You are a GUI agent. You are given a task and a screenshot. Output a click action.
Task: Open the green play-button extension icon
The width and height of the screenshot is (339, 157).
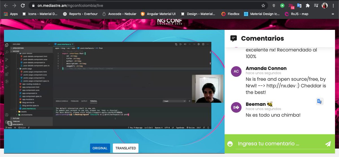click(282, 5)
